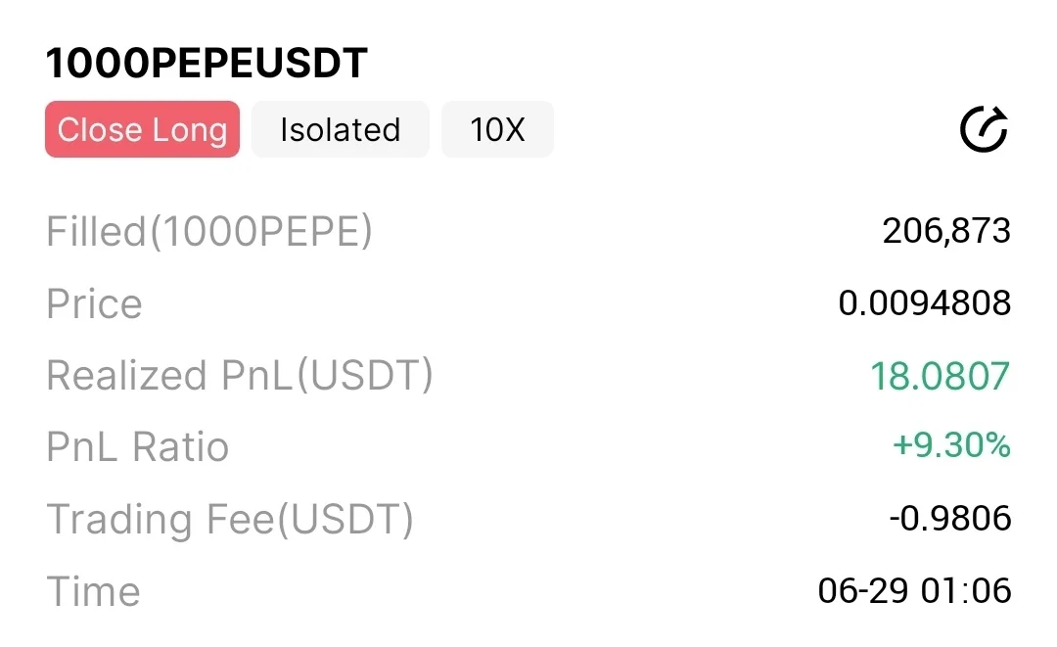Tap the 06-29 01:06 timestamp
Screen dimensions: 1057x647
click(914, 591)
